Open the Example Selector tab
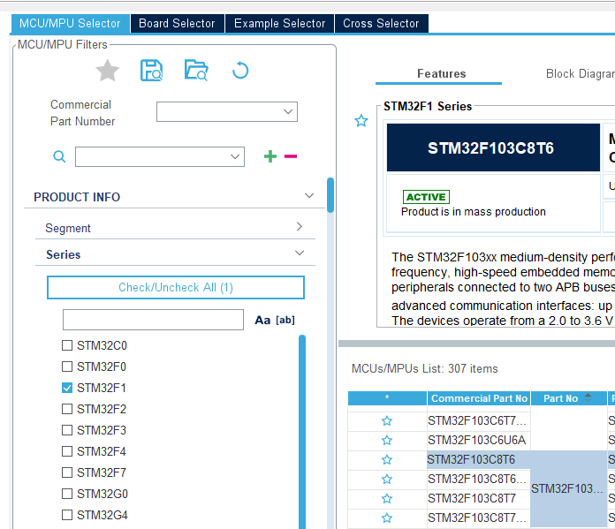 pos(279,23)
